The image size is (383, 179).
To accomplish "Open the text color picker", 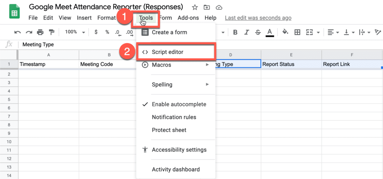I will (x=270, y=32).
